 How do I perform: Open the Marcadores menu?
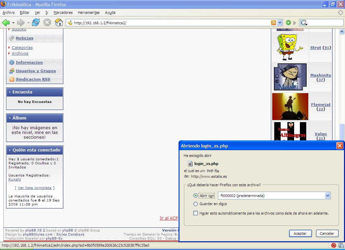coord(63,12)
